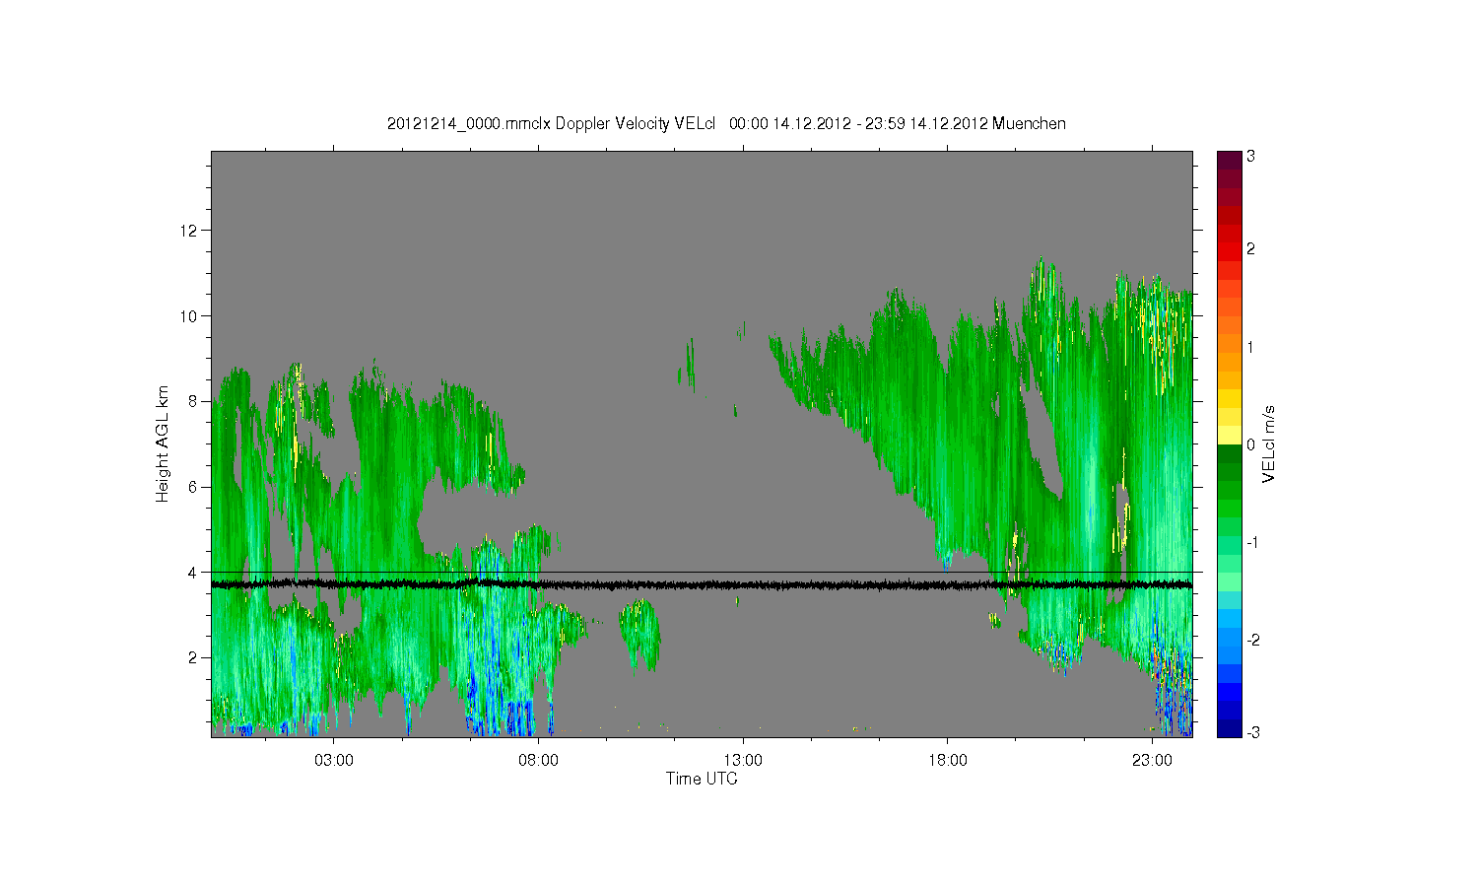Click the height label 8 on y-axis
Image resolution: width=1478 pixels, height=887 pixels.
(x=193, y=401)
